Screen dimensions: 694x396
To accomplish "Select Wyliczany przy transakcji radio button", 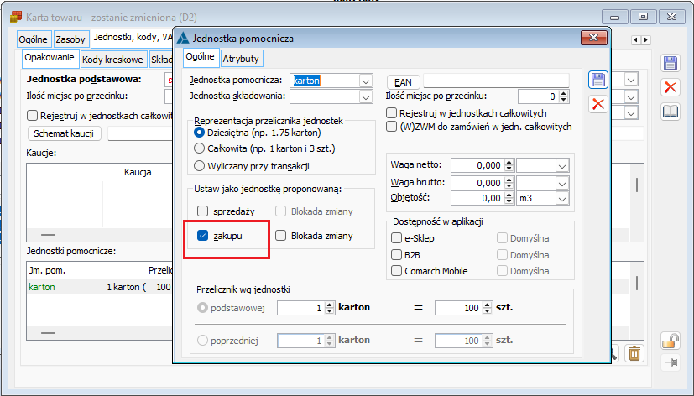I will (199, 166).
